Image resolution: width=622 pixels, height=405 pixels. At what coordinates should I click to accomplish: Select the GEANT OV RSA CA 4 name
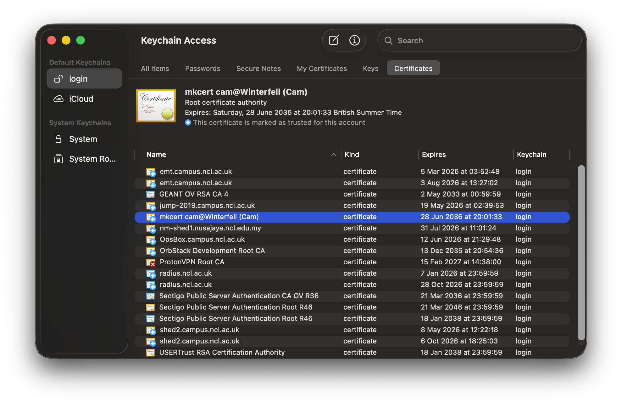pyautogui.click(x=194, y=194)
